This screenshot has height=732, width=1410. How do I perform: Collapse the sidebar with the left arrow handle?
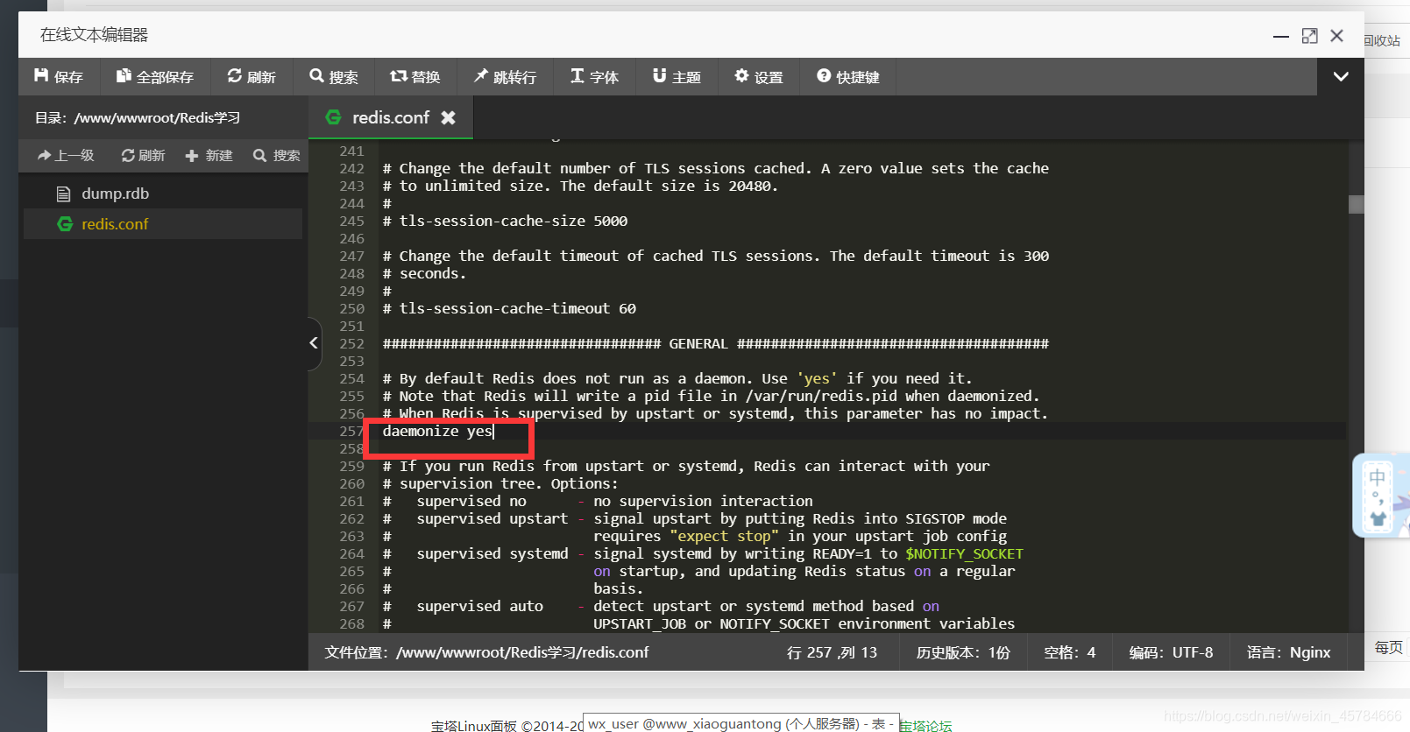(314, 343)
